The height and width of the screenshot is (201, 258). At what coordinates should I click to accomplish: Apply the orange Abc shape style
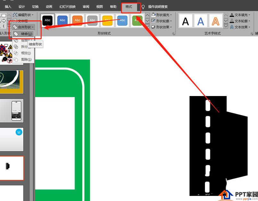[77, 20]
